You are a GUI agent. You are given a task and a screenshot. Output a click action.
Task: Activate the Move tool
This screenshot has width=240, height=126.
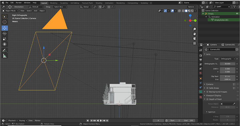[5, 28]
